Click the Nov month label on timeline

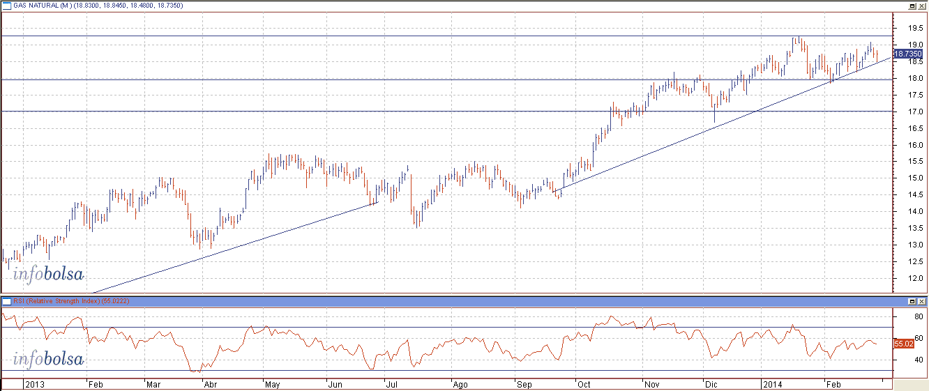[651, 384]
